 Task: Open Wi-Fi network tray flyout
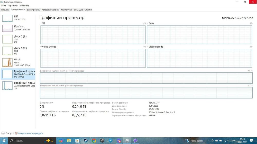click(x=225, y=141)
